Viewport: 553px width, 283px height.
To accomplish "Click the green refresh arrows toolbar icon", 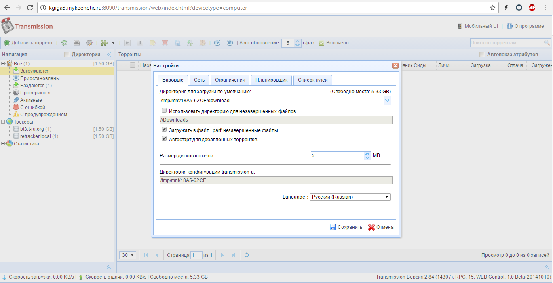I will point(64,43).
